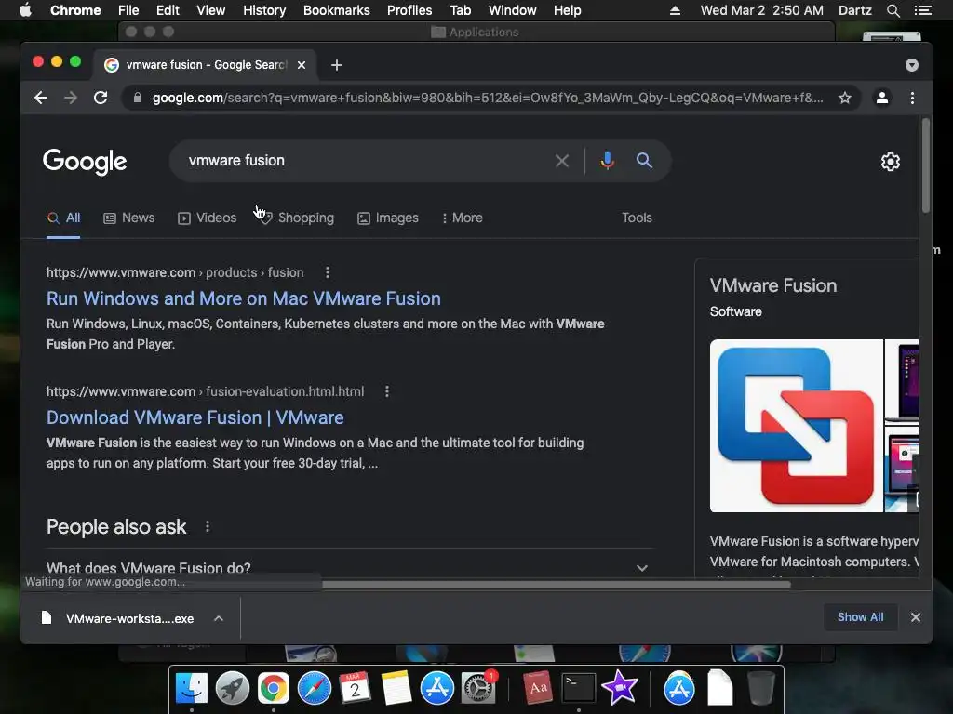The width and height of the screenshot is (953, 714).
Task: Expand What does VMware Fusion do question
Action: [350, 568]
